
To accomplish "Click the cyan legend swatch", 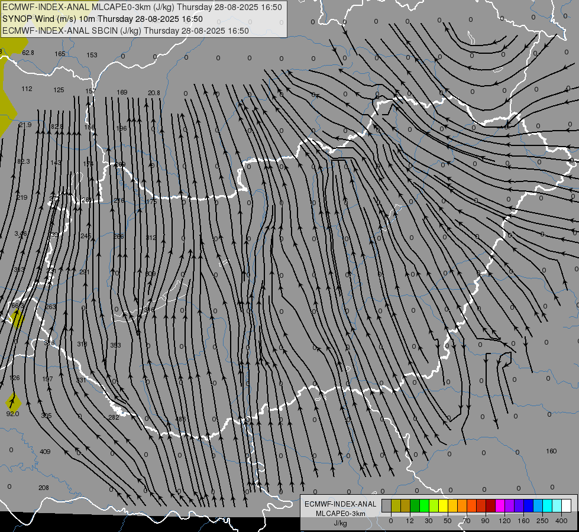I will 548,505.
